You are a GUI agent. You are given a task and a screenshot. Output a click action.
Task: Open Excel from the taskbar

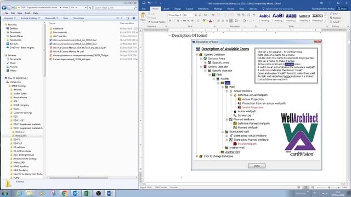pyautogui.click(x=87, y=193)
